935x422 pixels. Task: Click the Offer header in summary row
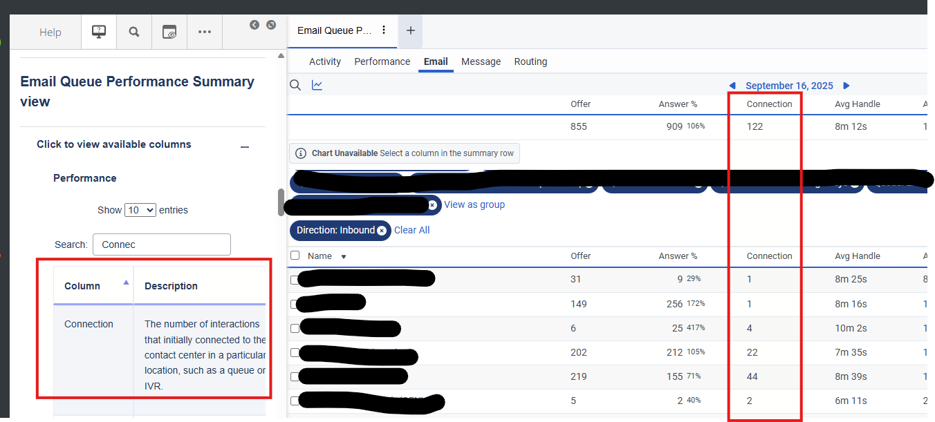[581, 104]
